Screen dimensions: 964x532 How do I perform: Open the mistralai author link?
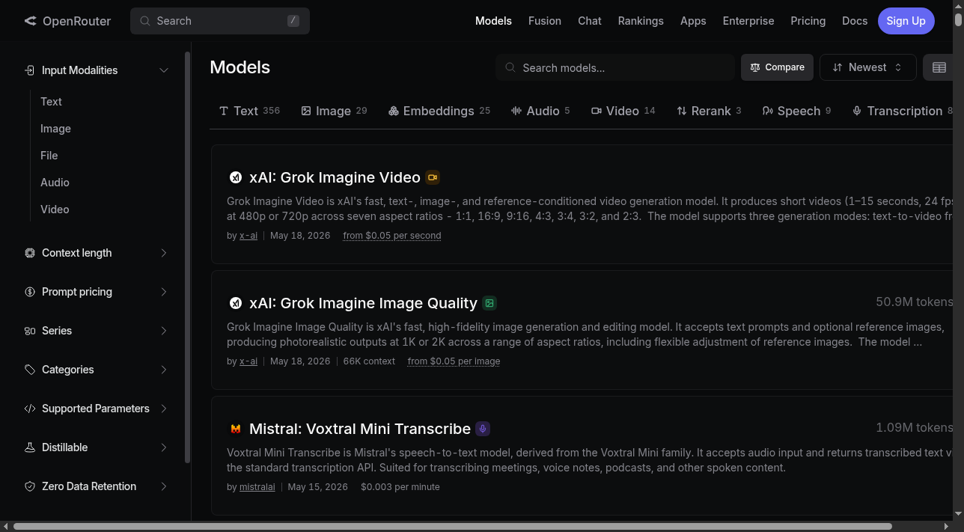point(257,487)
